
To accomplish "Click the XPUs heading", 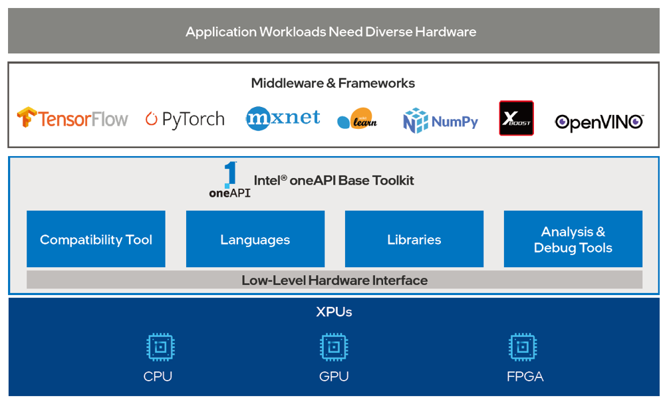I will tap(334, 312).
